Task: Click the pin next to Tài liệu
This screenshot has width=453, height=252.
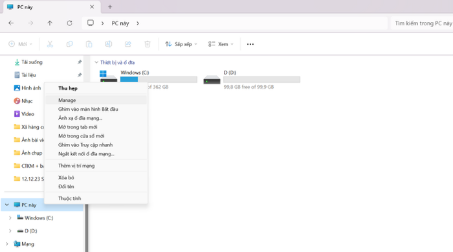Action: (x=80, y=75)
